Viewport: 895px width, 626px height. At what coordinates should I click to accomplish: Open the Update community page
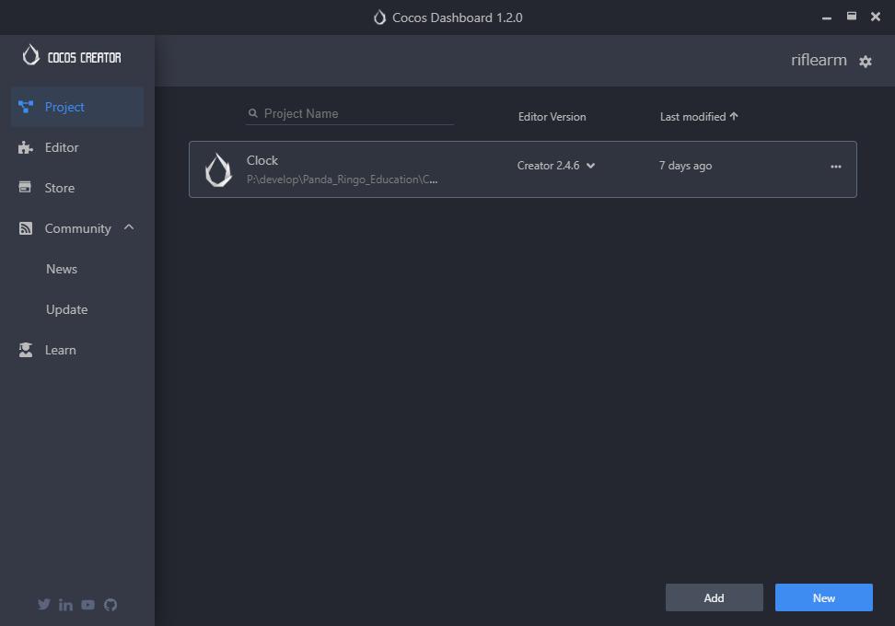point(67,309)
